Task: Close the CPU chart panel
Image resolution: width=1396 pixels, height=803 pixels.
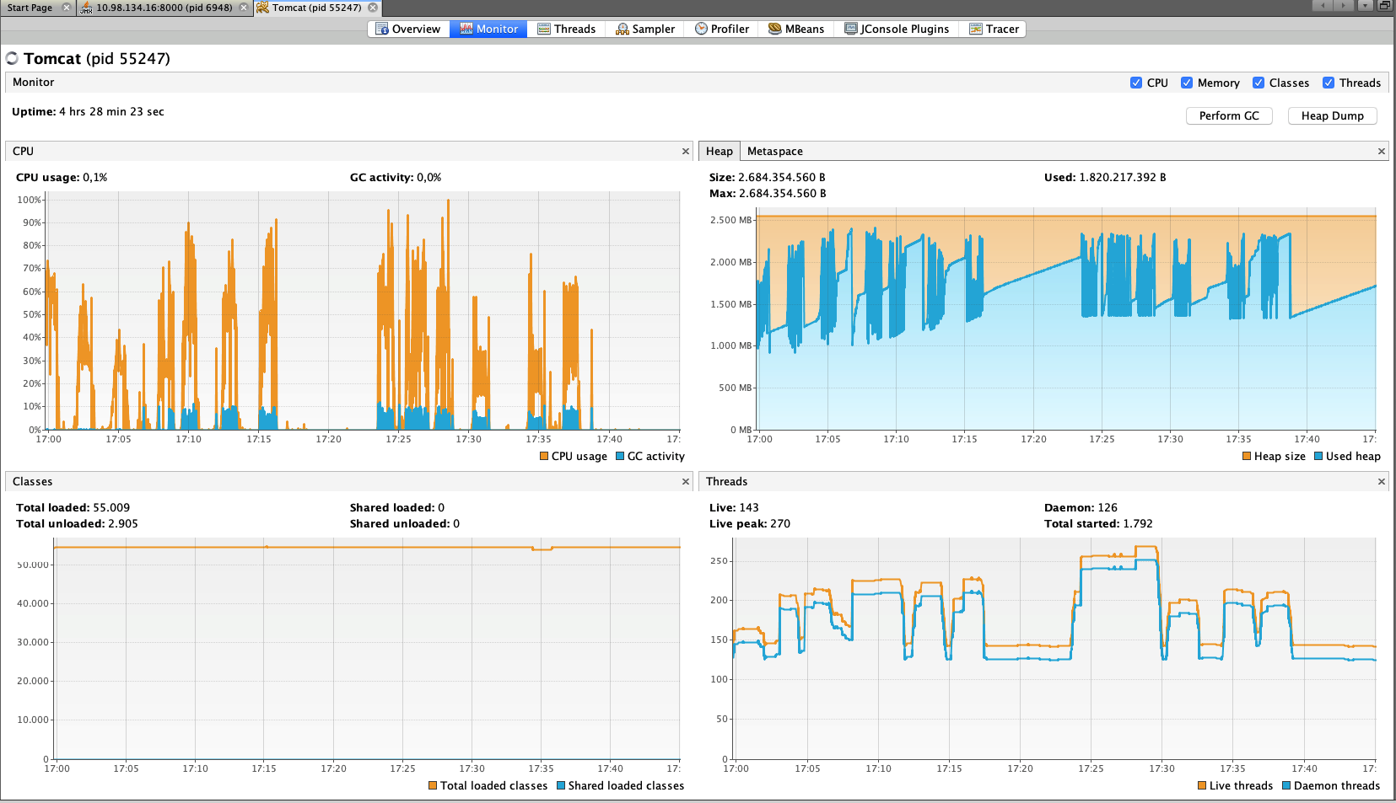Action: (686, 152)
